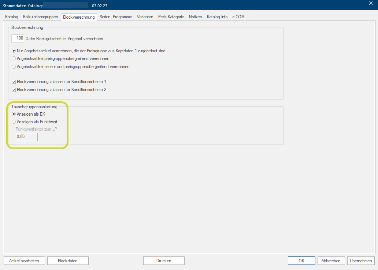Screen dimensions: 378x270
Task: Open the Katalog-Info tab
Action: 217,17
